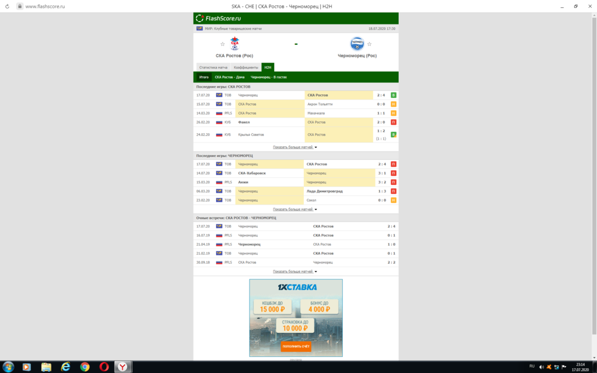Click orange Н badge for Сокол match

[x=393, y=200]
